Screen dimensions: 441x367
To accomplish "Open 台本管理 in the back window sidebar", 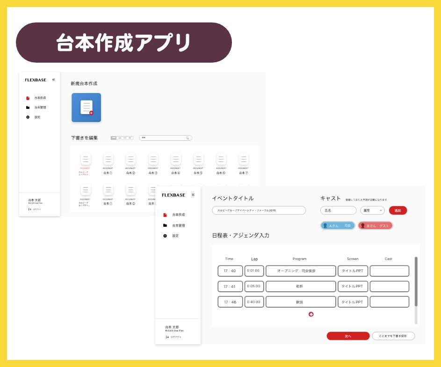I will (36, 108).
